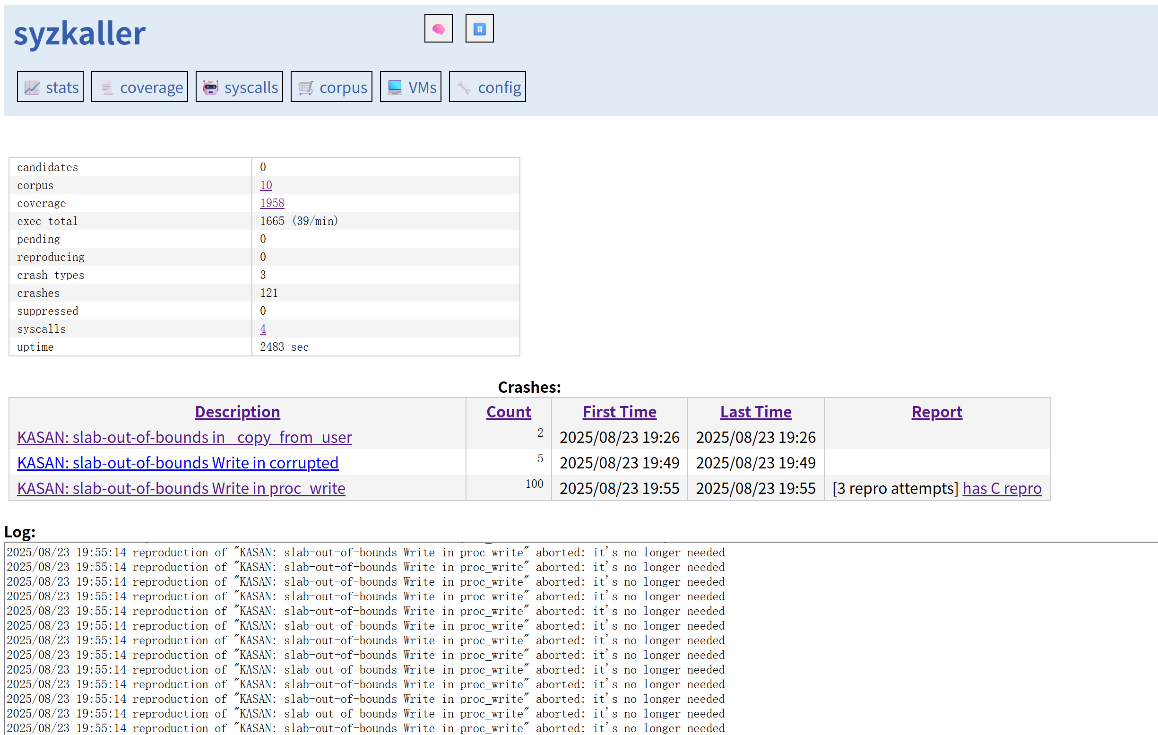This screenshot has height=735, width=1158.
Task: Open the coverage page button
Action: coord(139,87)
